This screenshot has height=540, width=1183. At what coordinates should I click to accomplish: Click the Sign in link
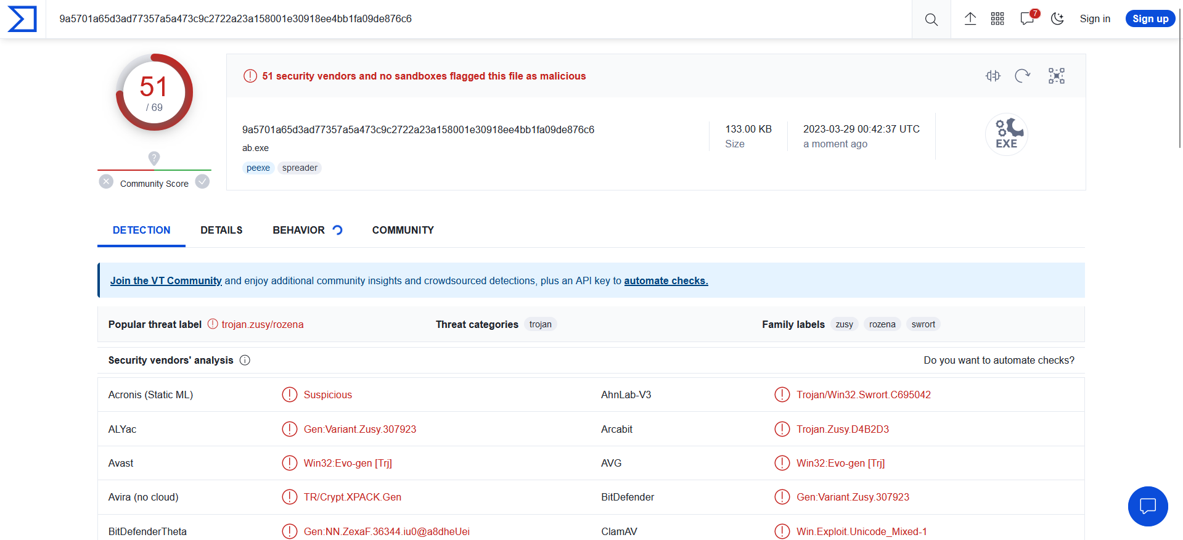pyautogui.click(x=1095, y=19)
